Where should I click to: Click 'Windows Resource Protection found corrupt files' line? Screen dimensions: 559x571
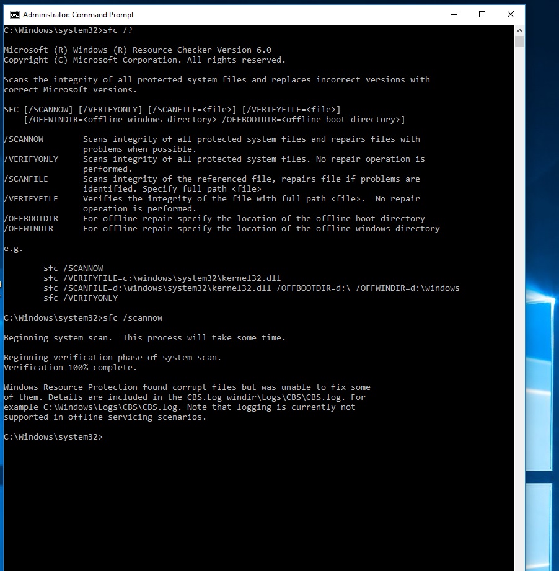[187, 387]
